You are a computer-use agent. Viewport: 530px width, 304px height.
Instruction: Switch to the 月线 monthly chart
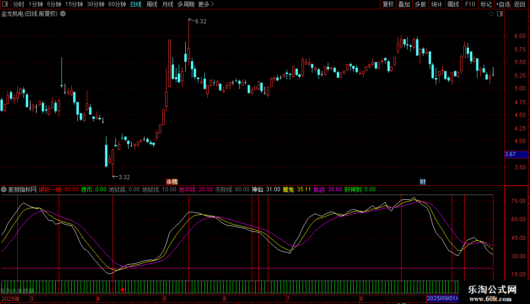tap(167, 5)
